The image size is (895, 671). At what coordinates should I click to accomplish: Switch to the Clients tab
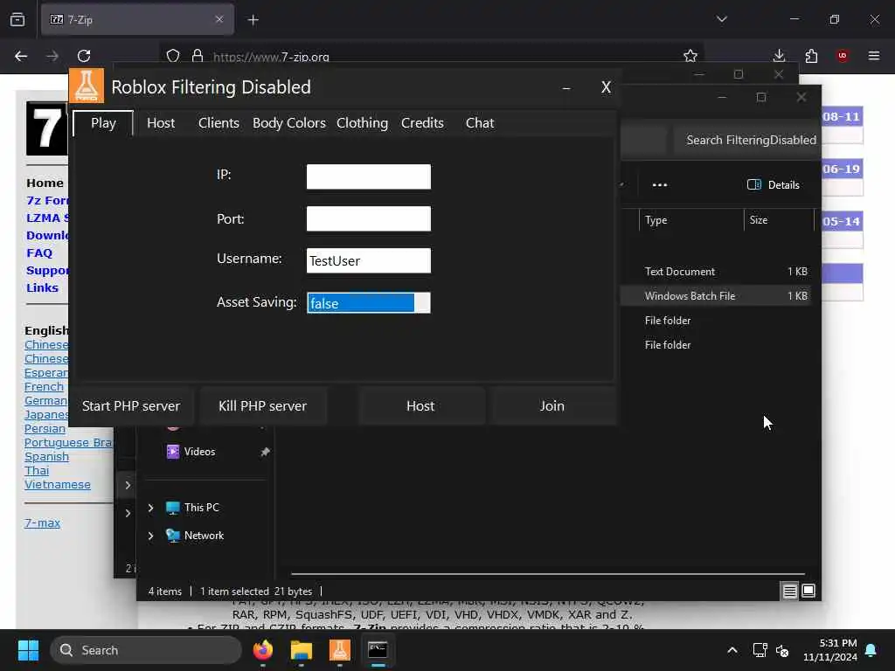click(219, 123)
